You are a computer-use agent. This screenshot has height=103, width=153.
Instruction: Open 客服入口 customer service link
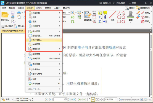coord(105,3)
